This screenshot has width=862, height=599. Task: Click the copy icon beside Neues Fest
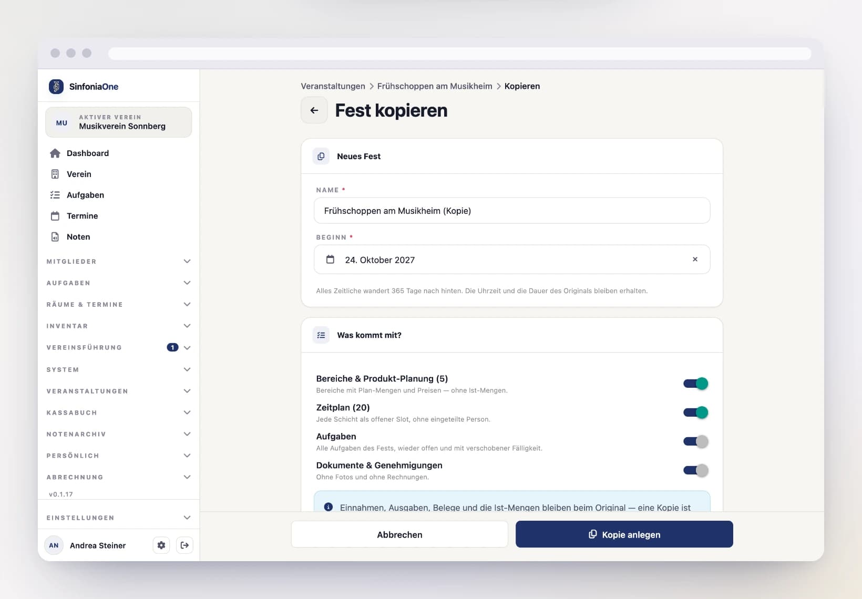click(x=321, y=156)
